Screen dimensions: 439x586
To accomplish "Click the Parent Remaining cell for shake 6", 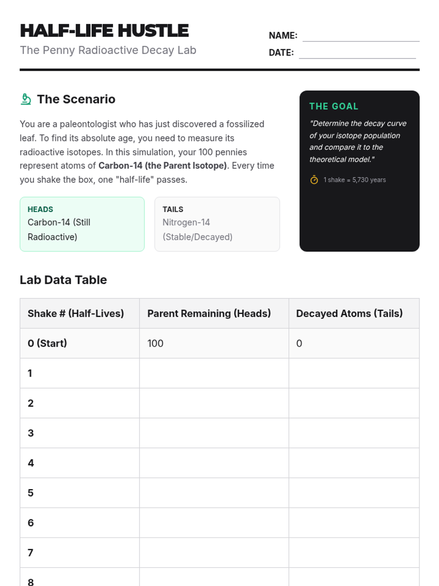I will (214, 523).
